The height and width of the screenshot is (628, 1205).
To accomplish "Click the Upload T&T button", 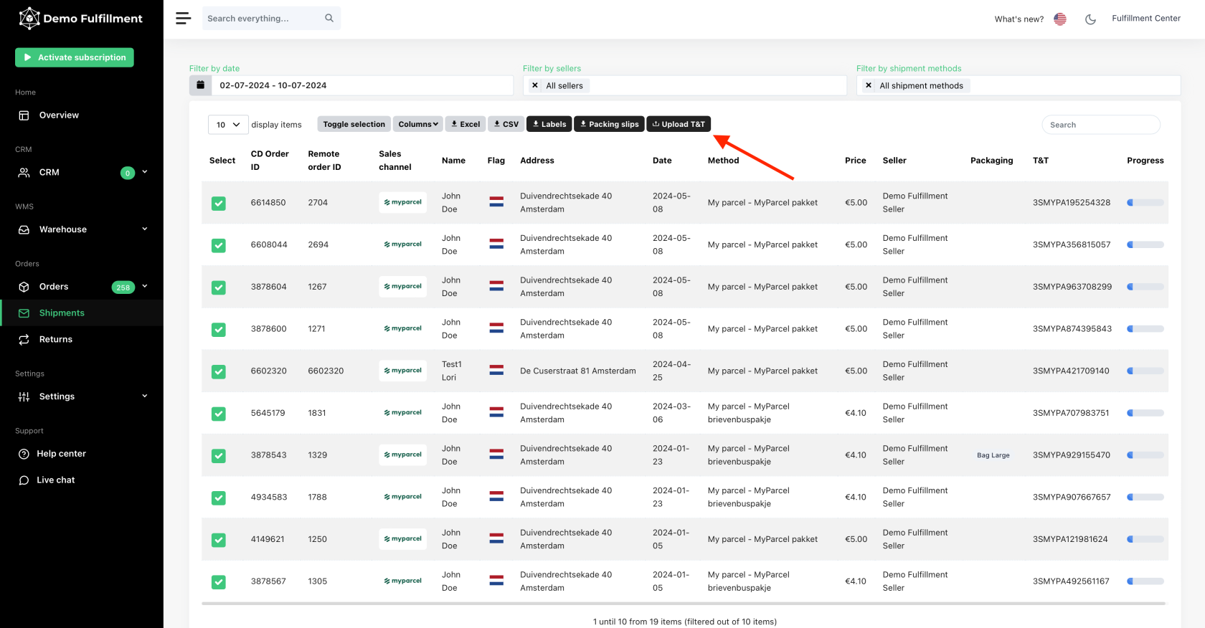I will coord(679,124).
